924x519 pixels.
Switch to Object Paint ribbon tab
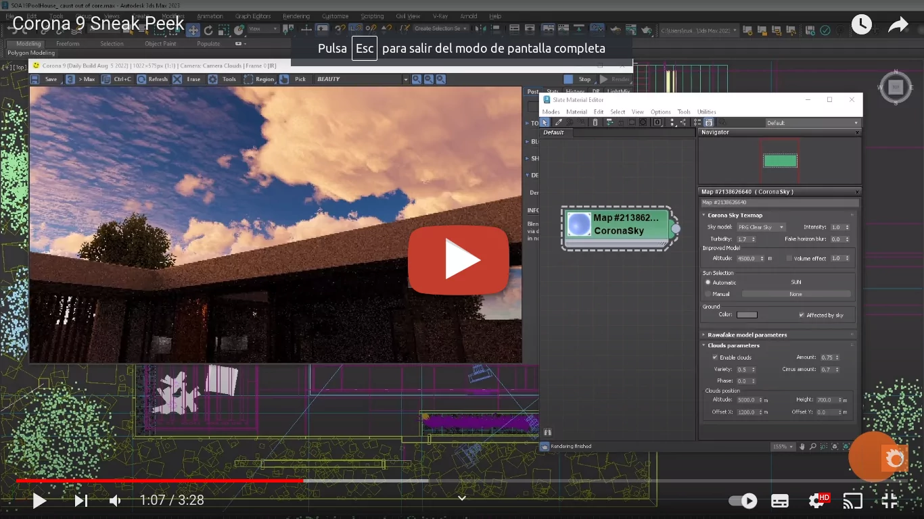pos(160,43)
